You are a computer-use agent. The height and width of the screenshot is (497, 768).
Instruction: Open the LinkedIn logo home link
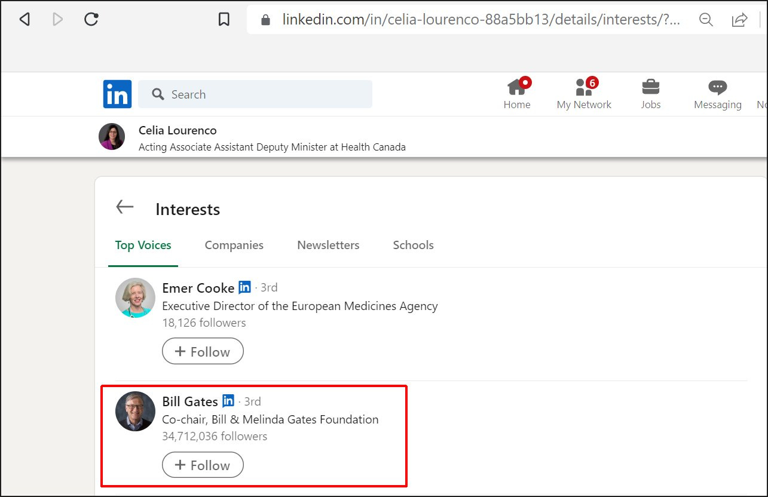coord(117,94)
